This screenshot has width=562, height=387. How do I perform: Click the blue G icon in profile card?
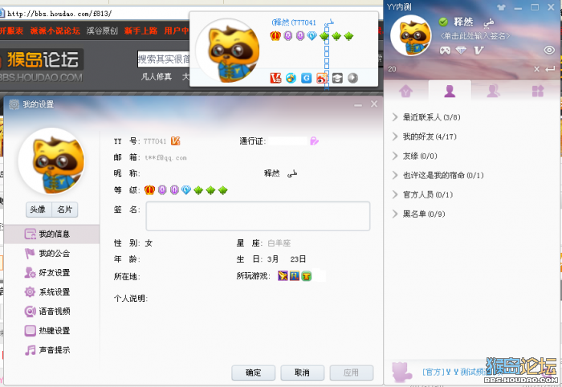click(307, 78)
